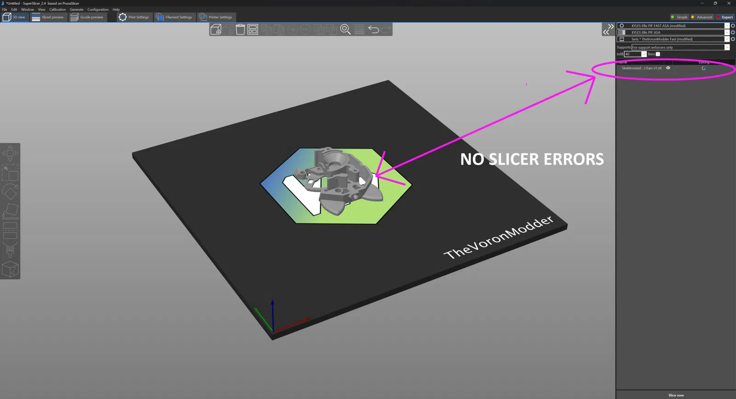Open variable layer height editing

pyautogui.click(x=359, y=29)
